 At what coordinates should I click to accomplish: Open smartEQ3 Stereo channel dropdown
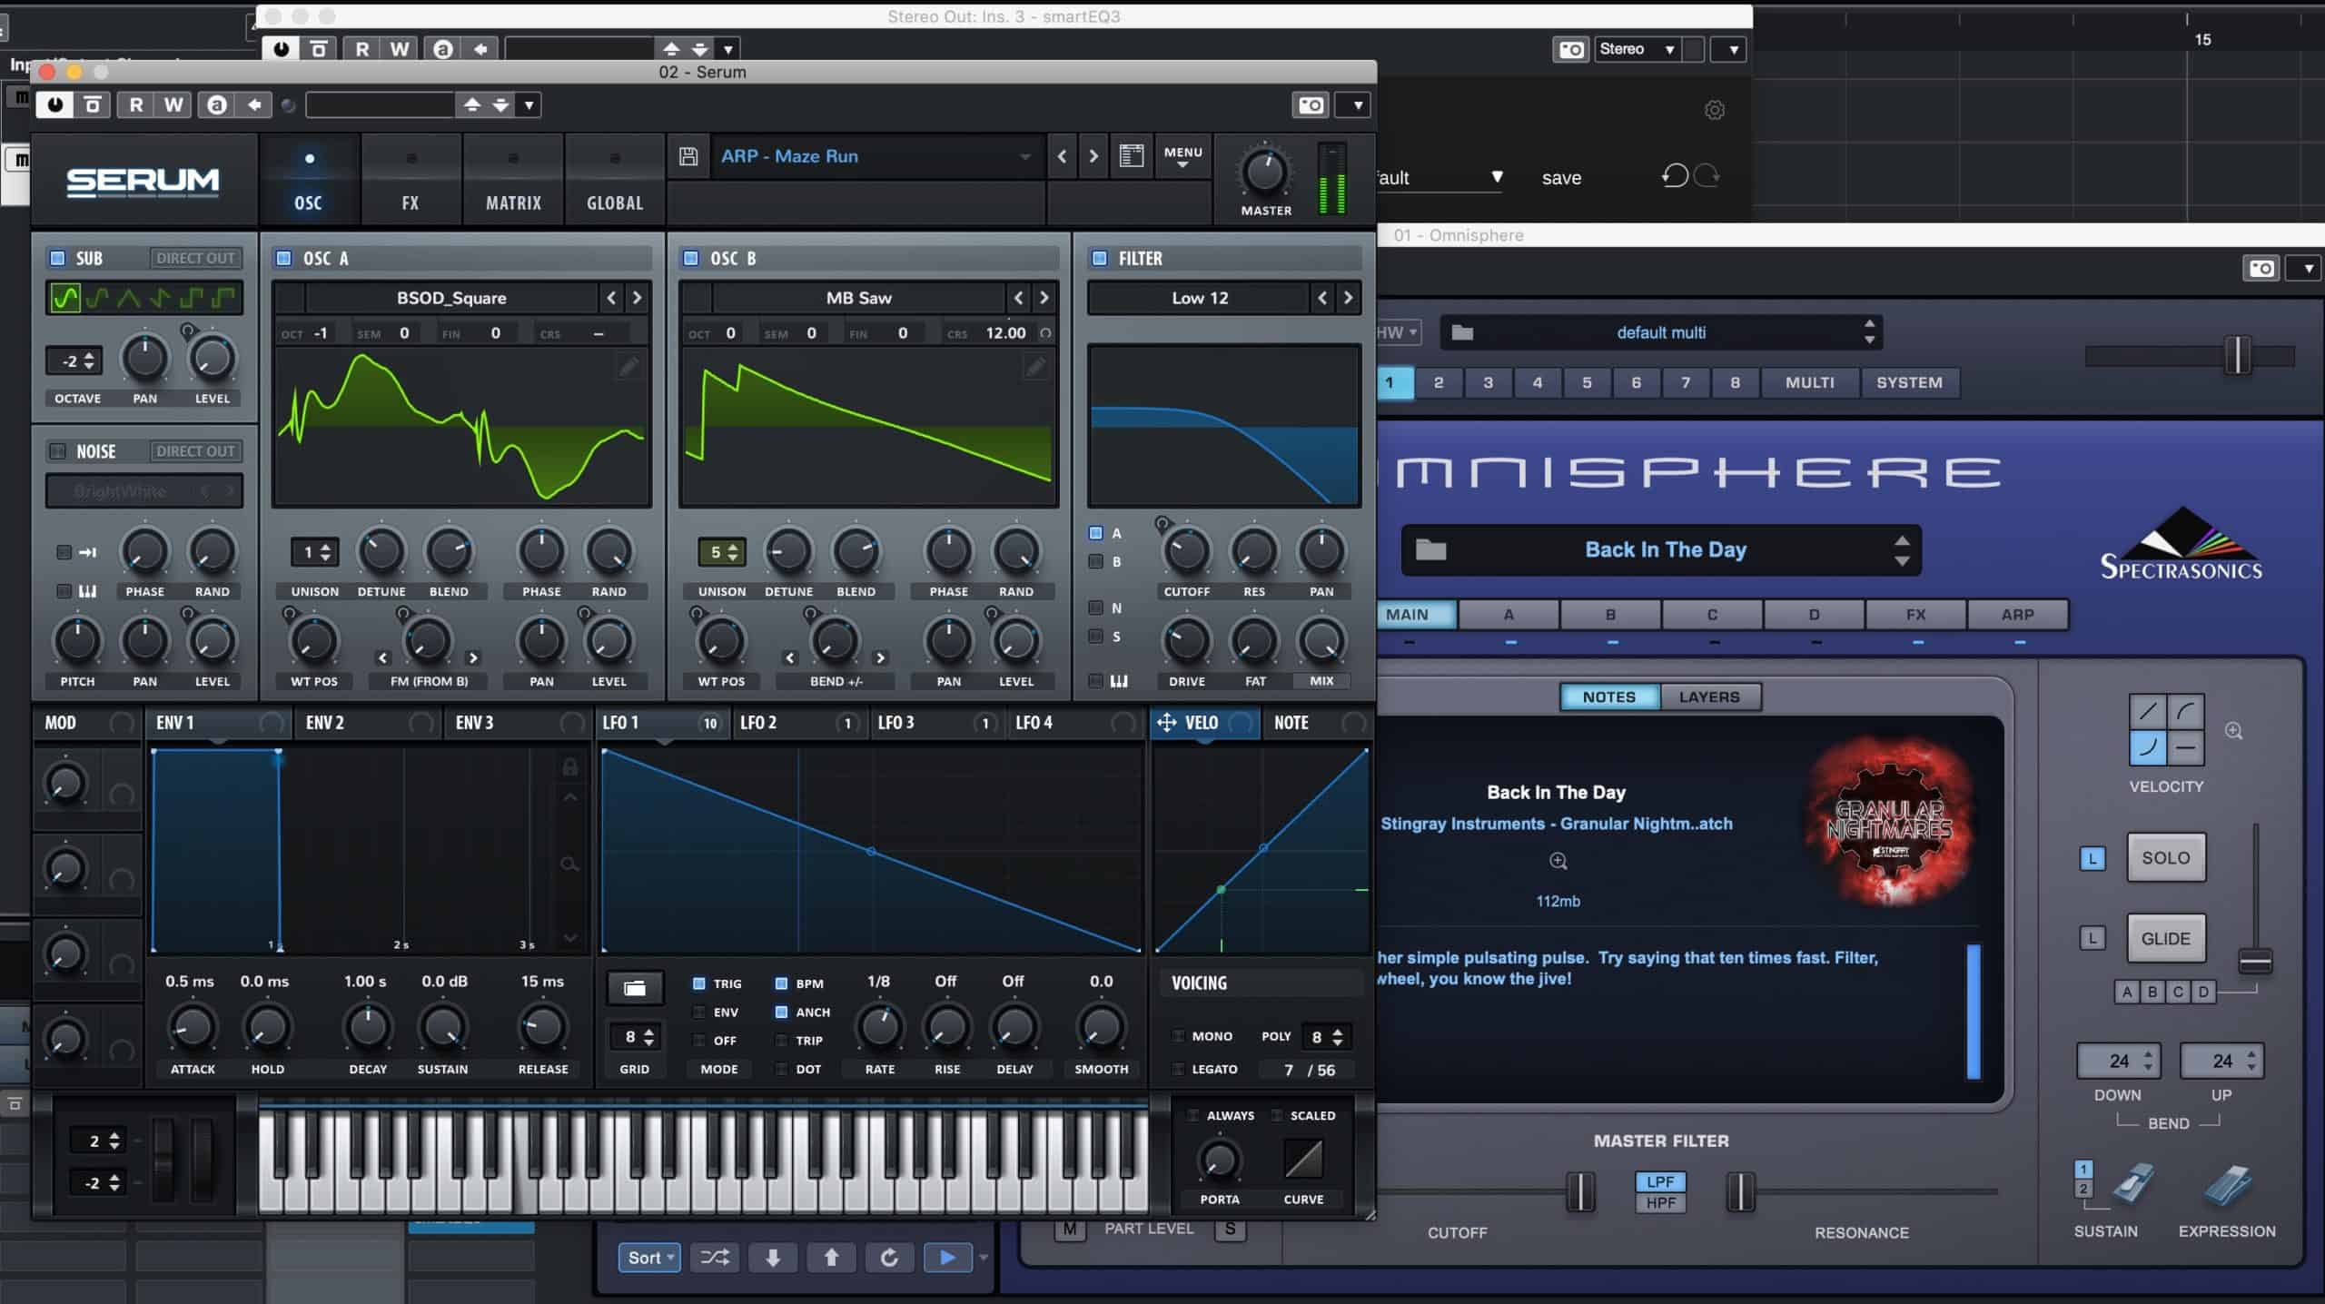click(x=1637, y=49)
